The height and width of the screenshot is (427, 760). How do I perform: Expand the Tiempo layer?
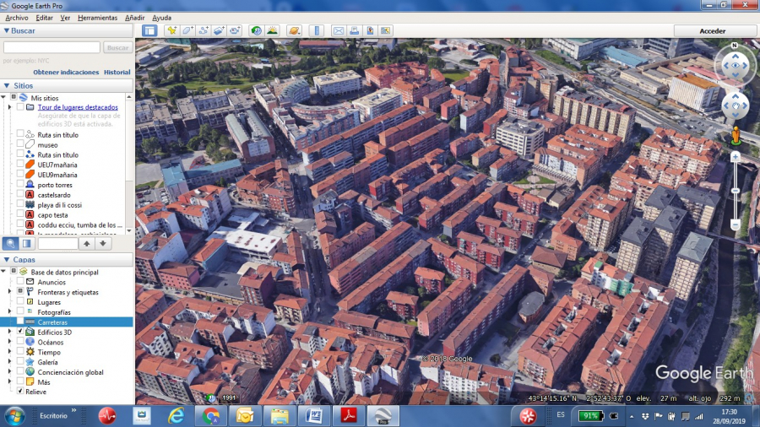[9, 352]
